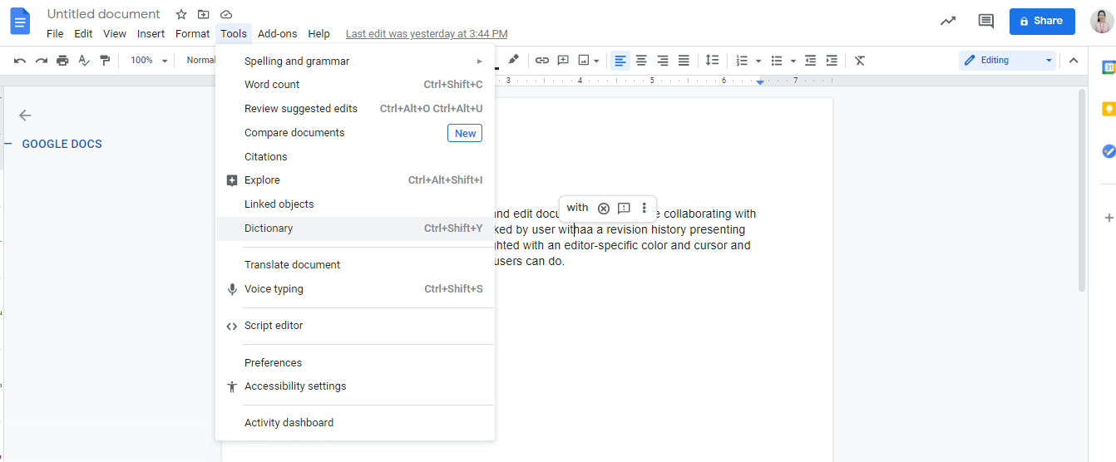Dismiss the spelling suggestion
This screenshot has width=1116, height=462.
coord(604,209)
